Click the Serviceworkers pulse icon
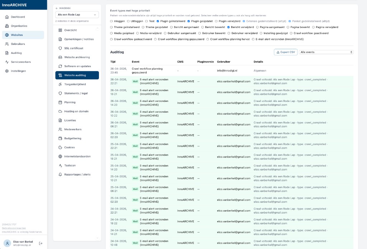Image resolution: width=367 pixels, height=249 pixels. pos(7,62)
